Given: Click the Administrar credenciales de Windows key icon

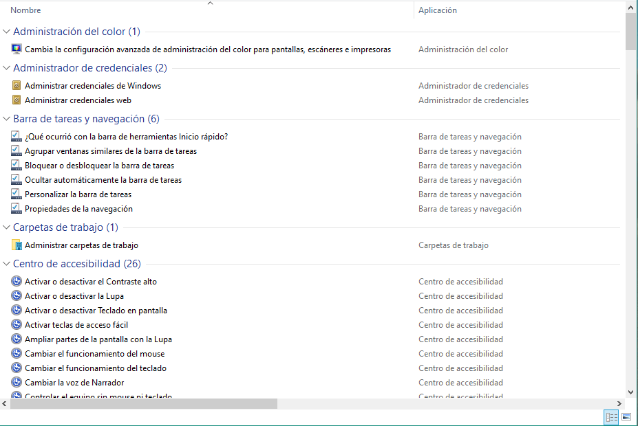Looking at the screenshot, I should (16, 85).
